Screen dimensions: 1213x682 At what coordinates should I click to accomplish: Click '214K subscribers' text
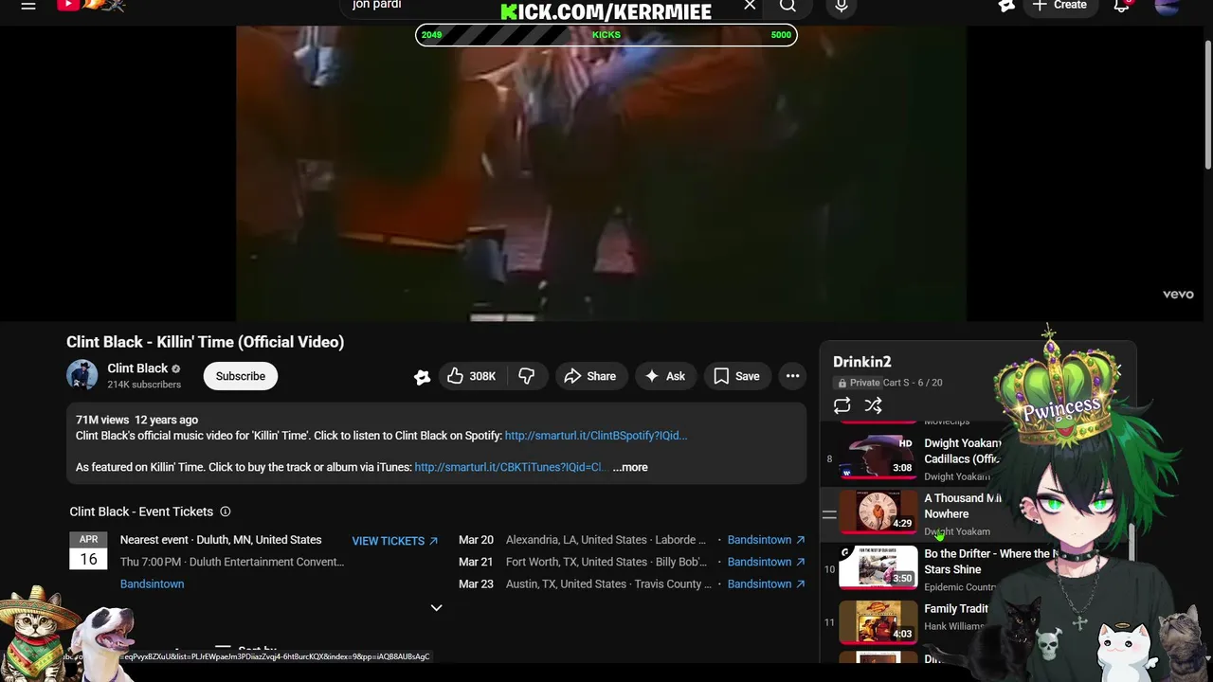click(x=144, y=385)
